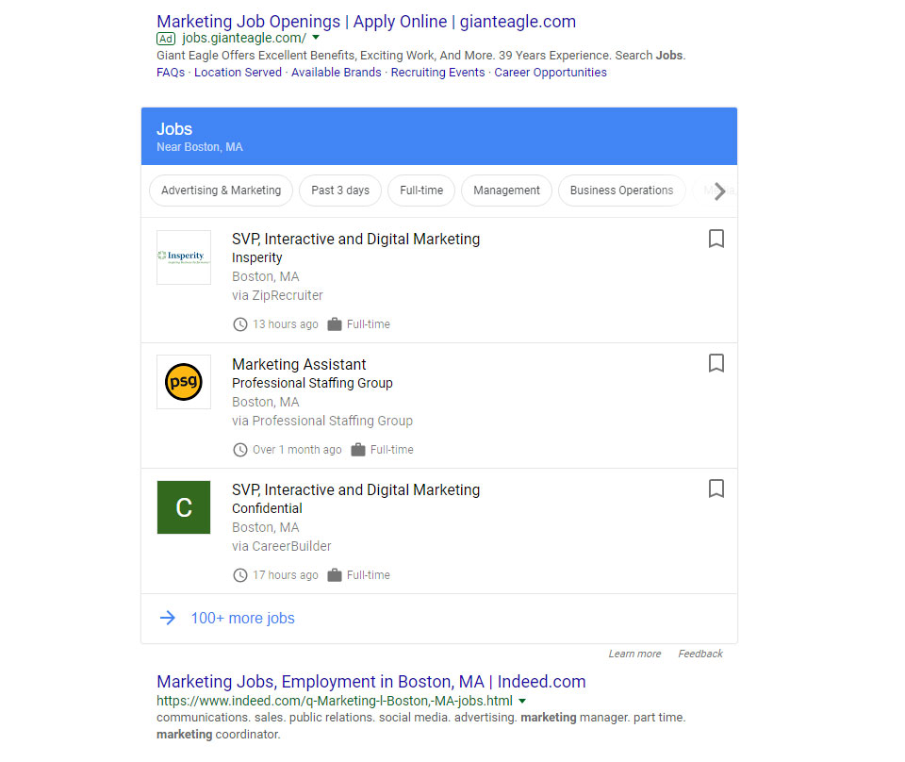Click the Insperity company logo
This screenshot has height=762, width=905.
click(x=184, y=257)
